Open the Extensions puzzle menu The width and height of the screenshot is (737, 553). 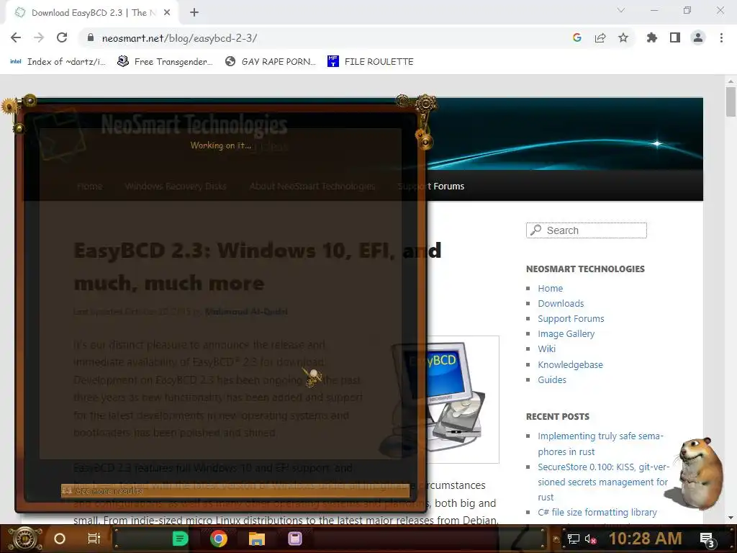coord(652,37)
